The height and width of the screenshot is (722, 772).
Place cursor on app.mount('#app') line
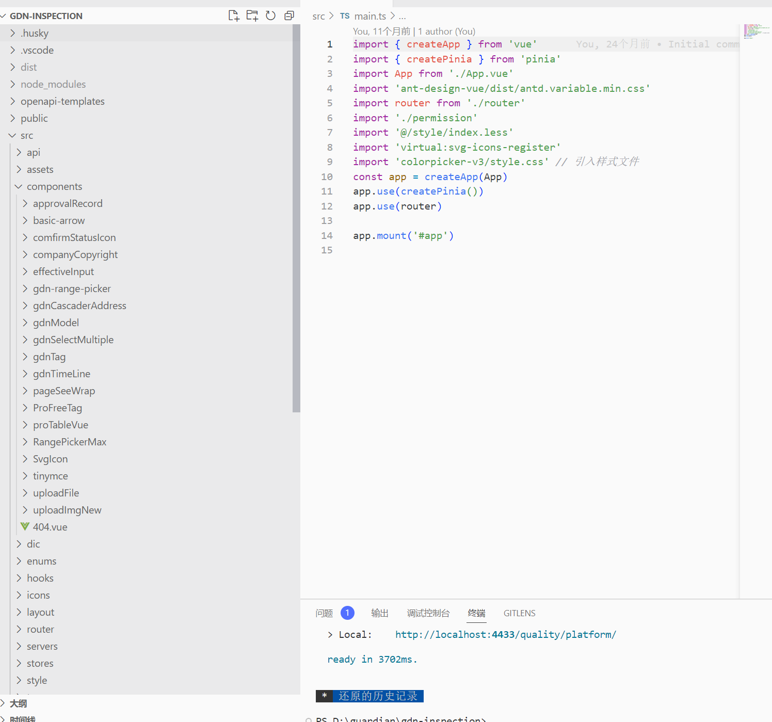click(404, 236)
